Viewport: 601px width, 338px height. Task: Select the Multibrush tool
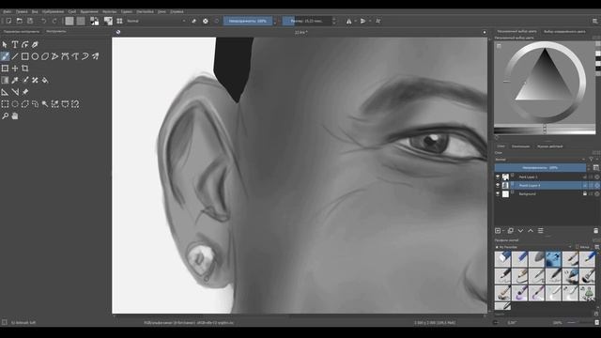95,56
